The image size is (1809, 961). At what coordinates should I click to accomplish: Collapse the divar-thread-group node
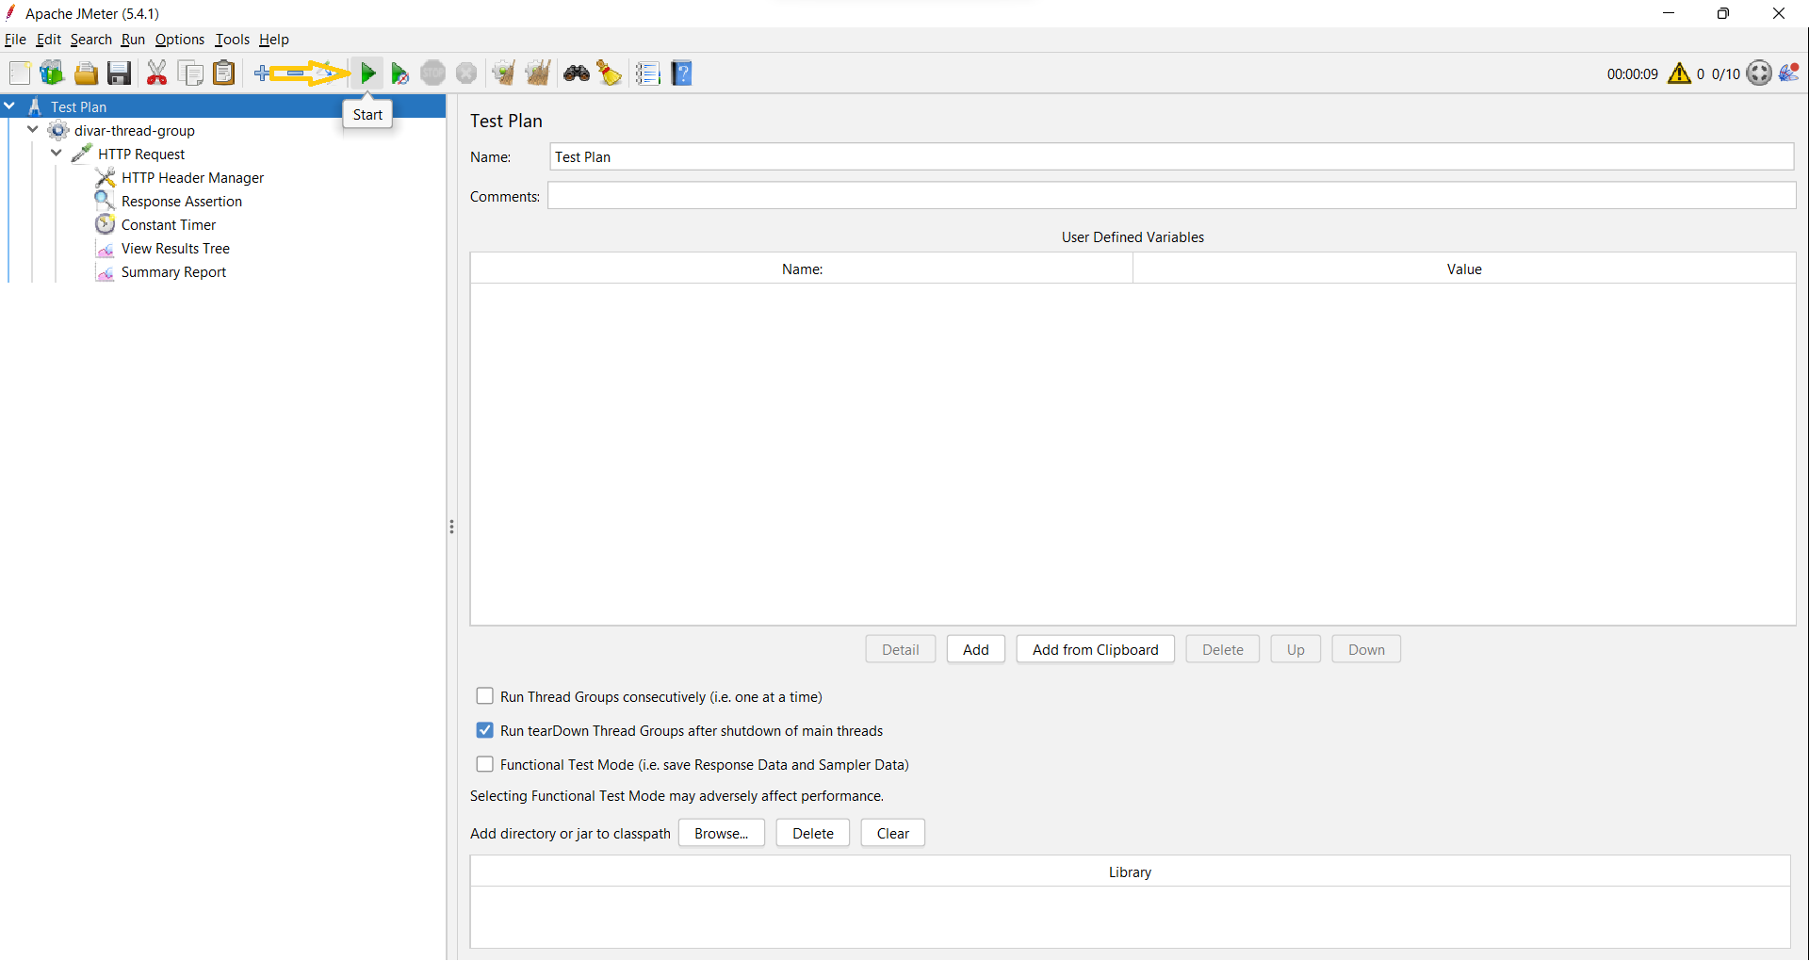33,130
